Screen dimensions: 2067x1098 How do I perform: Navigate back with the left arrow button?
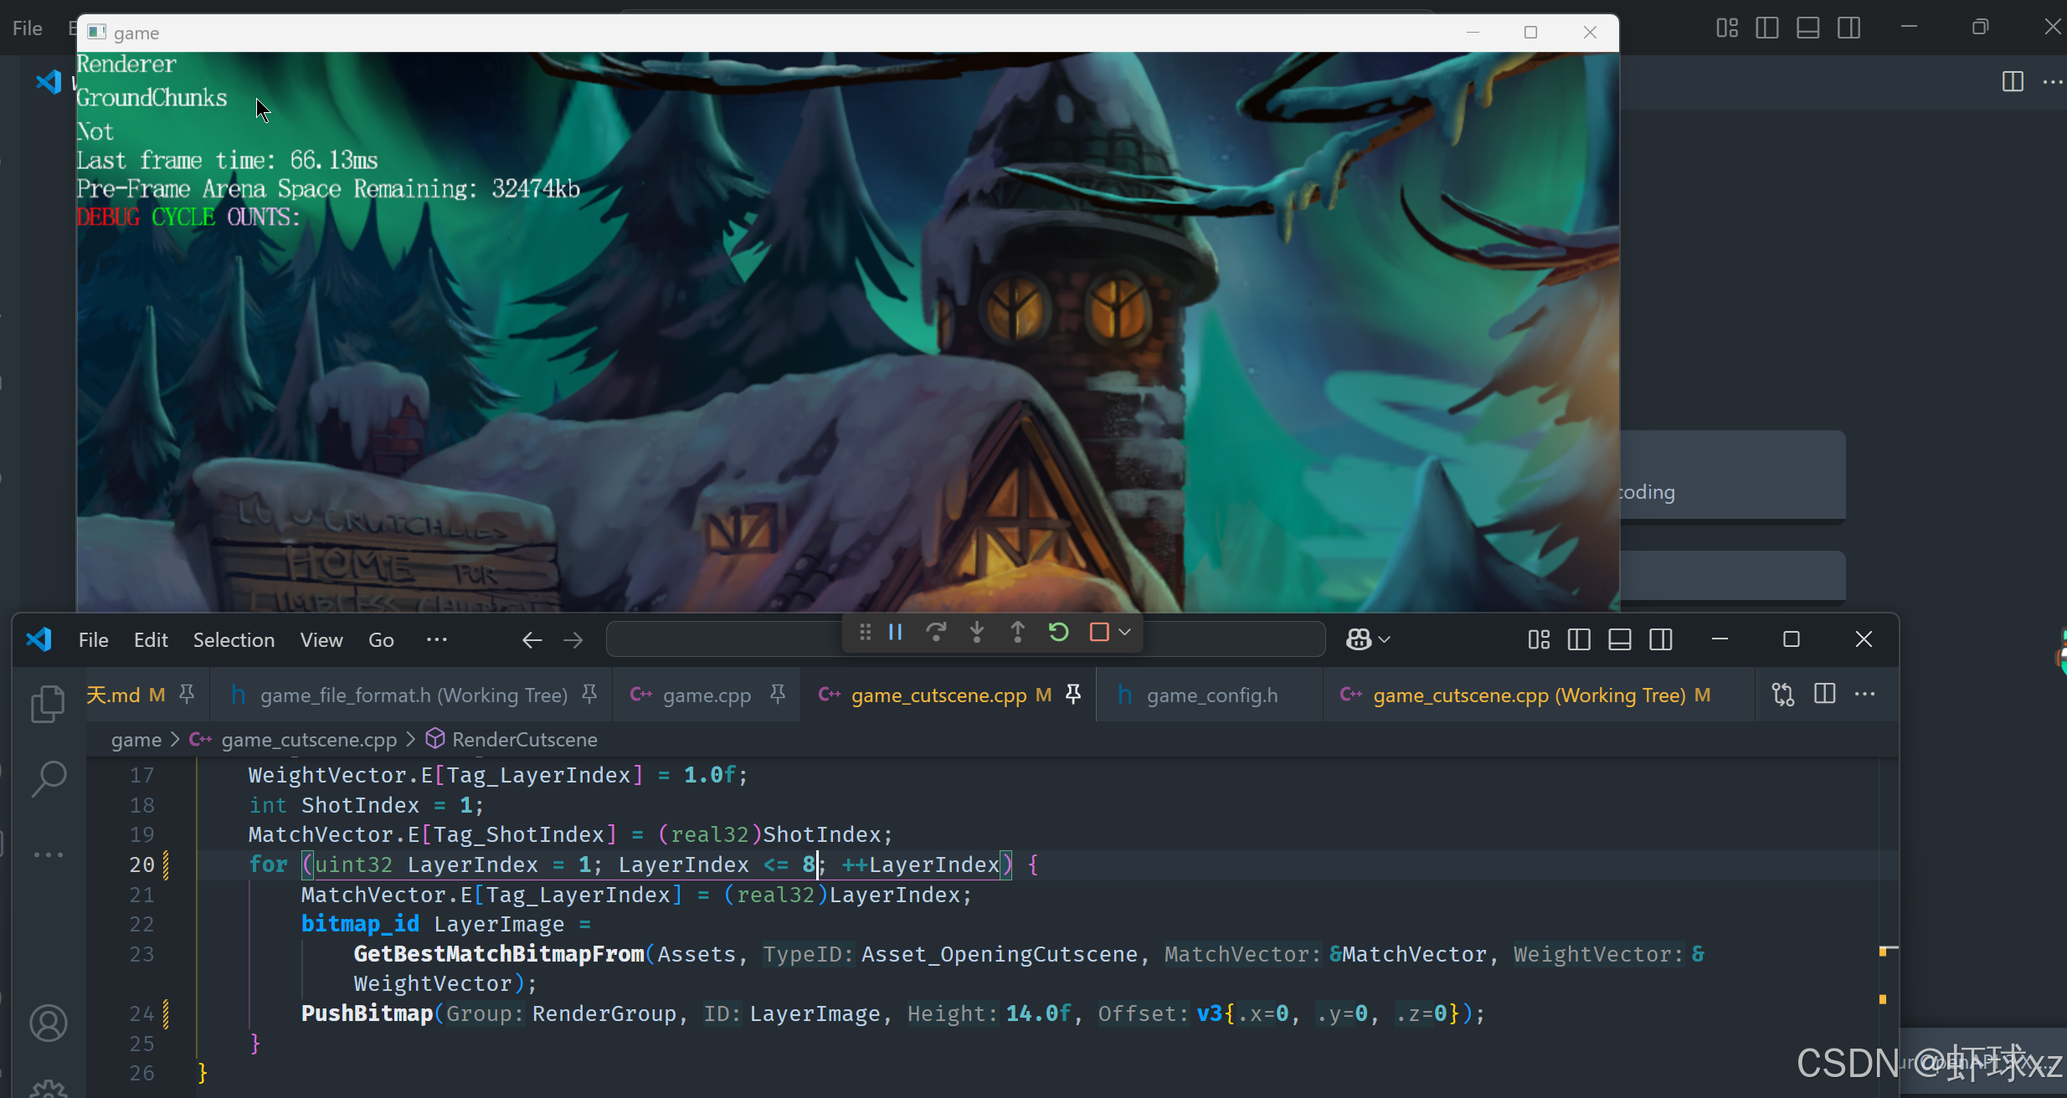[532, 640]
